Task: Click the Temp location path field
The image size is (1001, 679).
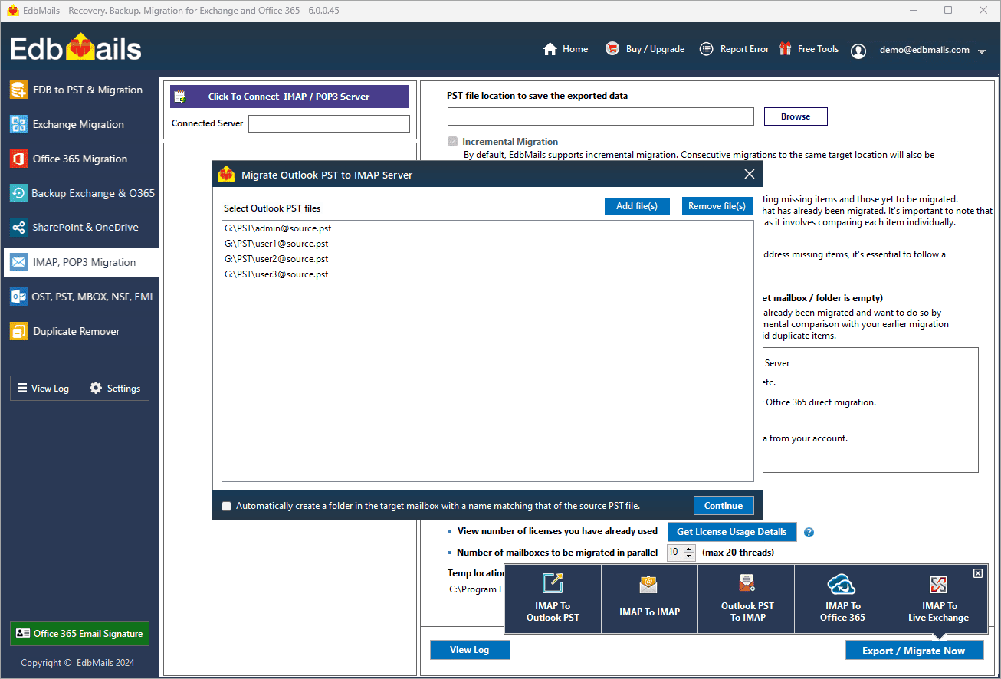Action: point(477,589)
